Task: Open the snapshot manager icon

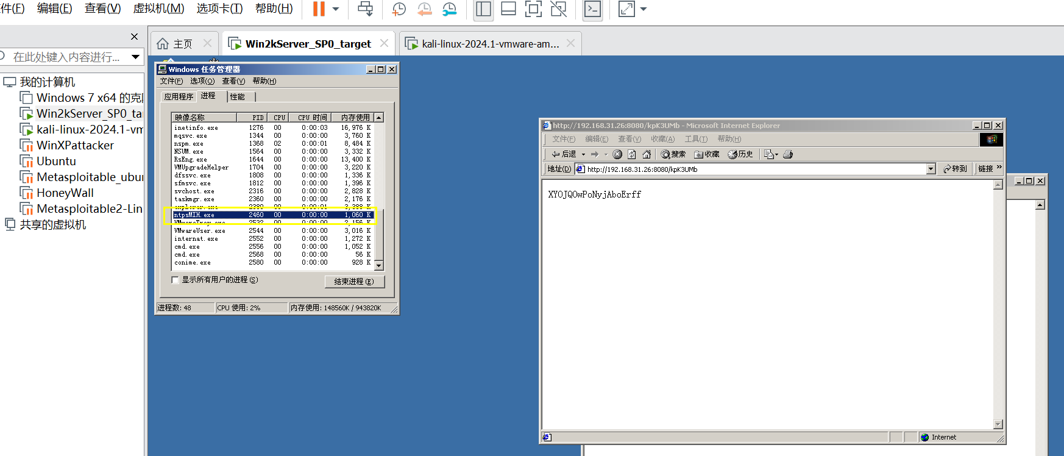Action: (x=449, y=9)
